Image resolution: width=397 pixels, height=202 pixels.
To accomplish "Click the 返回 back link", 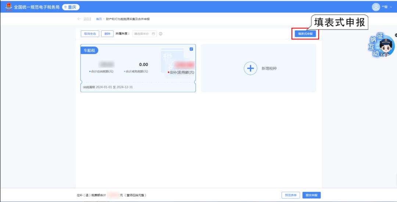I will pos(87,19).
